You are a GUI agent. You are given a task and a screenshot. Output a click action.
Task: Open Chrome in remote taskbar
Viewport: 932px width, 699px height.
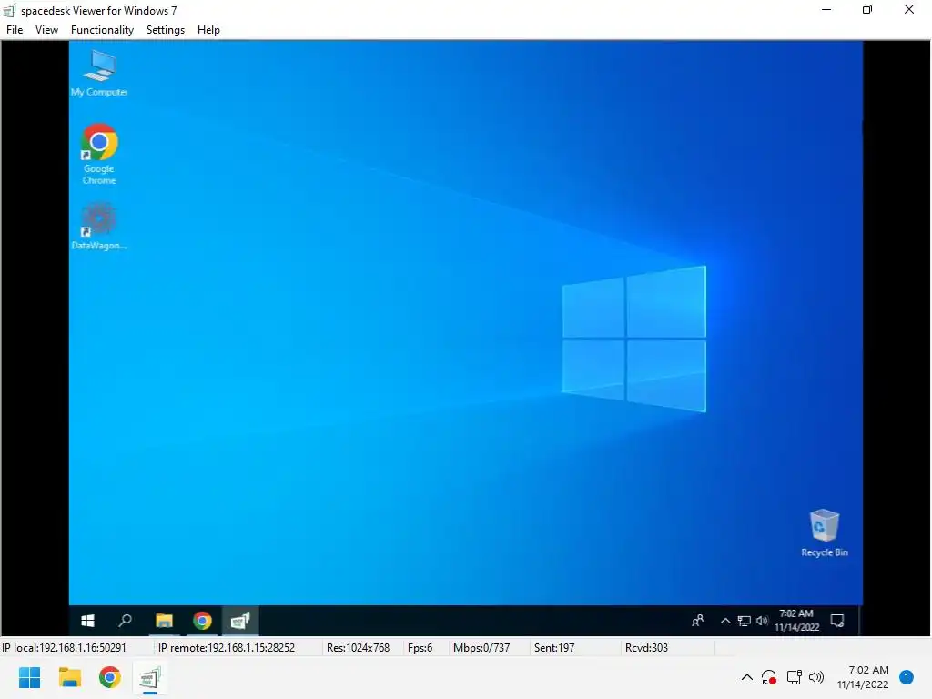tap(202, 621)
